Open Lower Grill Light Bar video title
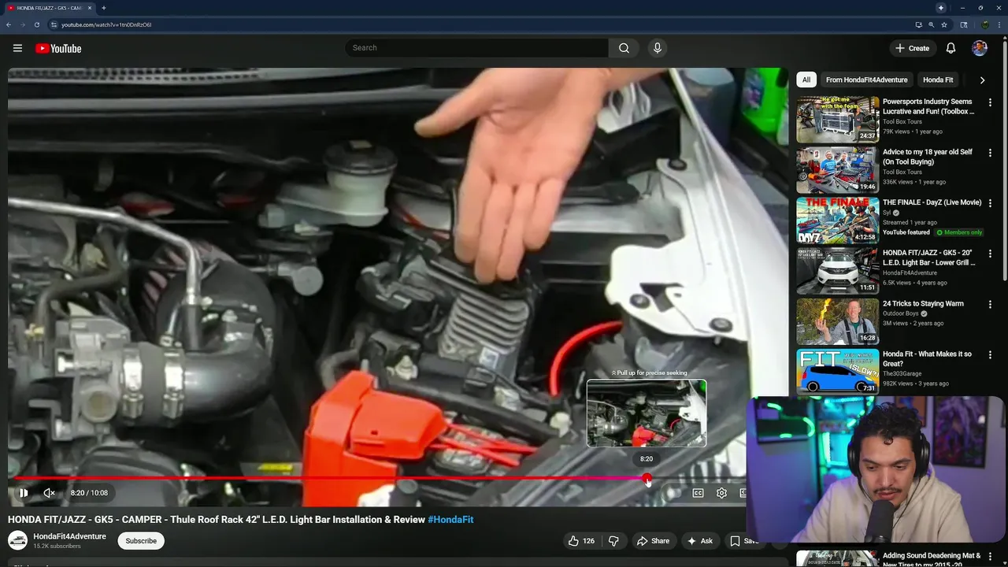 pos(928,258)
